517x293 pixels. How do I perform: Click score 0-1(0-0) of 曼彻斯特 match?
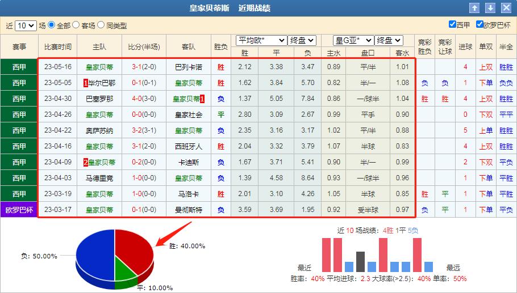click(x=144, y=210)
